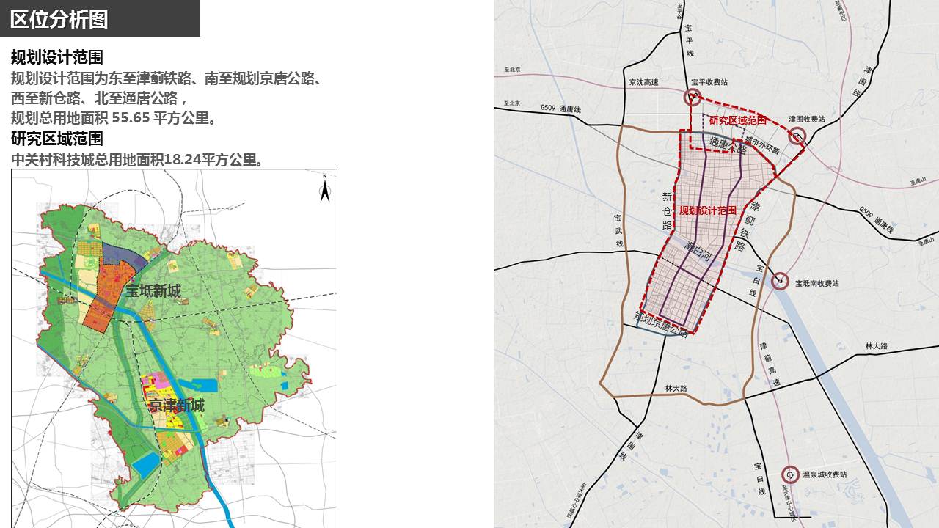The width and height of the screenshot is (939, 528).
Task: Select the bold 研究区域范围 heading in text
Action: 56,139
